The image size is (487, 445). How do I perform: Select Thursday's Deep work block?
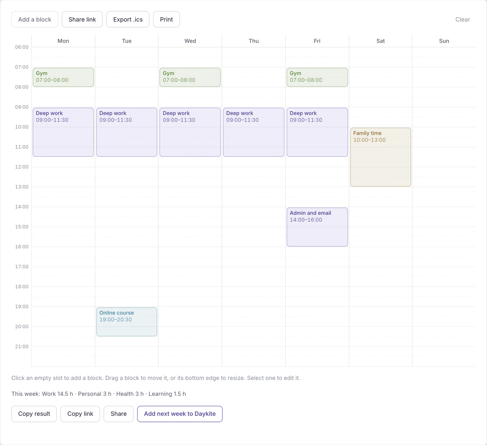coord(254,132)
